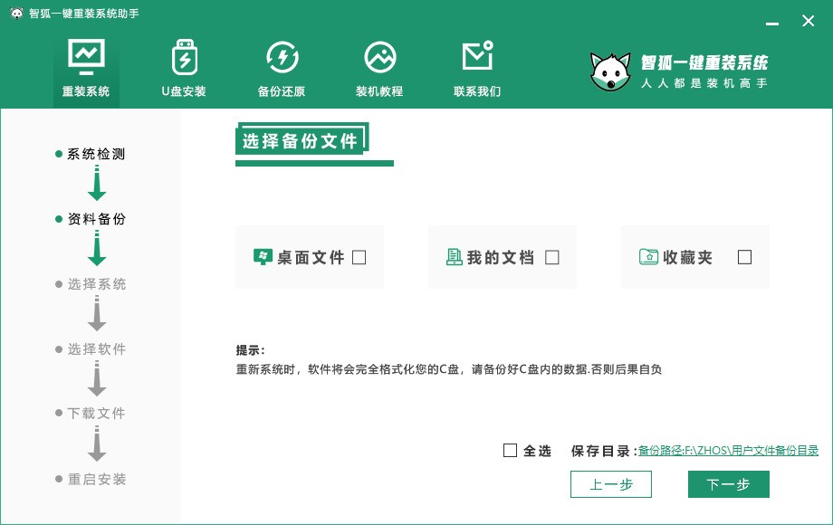833x525 pixels.
Task: Click the C盘 format warning sentence
Action: point(449,369)
